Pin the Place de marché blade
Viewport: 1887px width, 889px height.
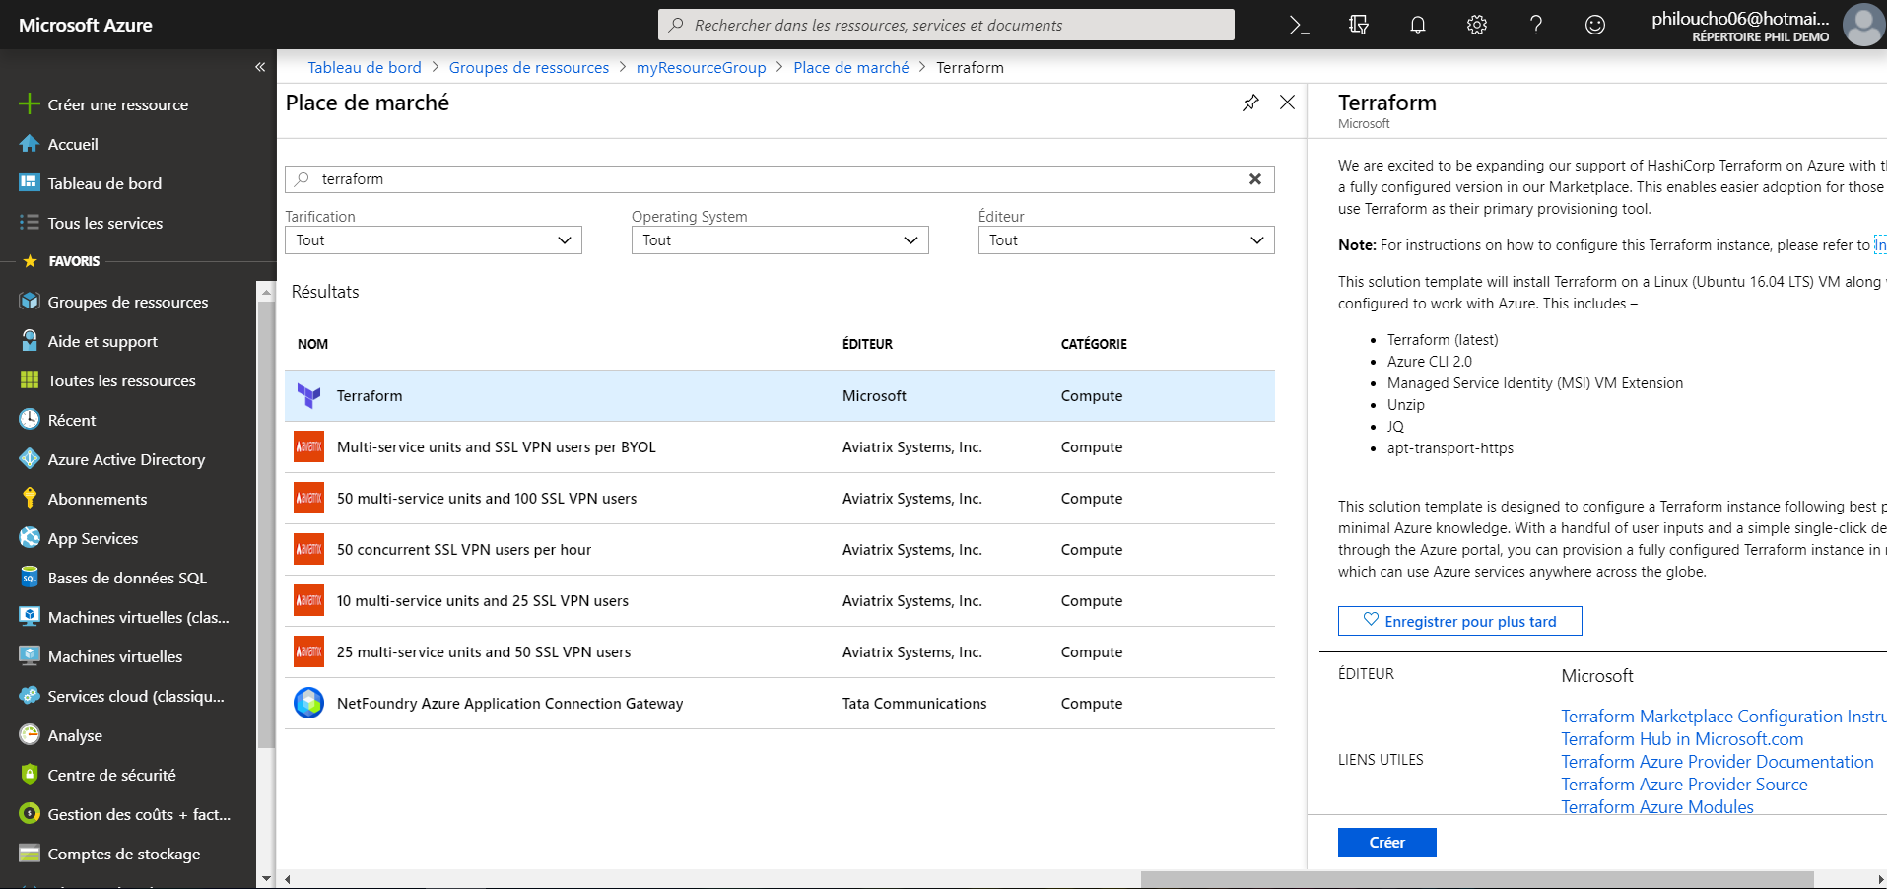point(1250,103)
